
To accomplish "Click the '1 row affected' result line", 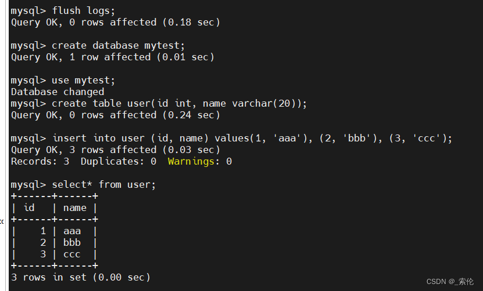I will click(x=113, y=57).
